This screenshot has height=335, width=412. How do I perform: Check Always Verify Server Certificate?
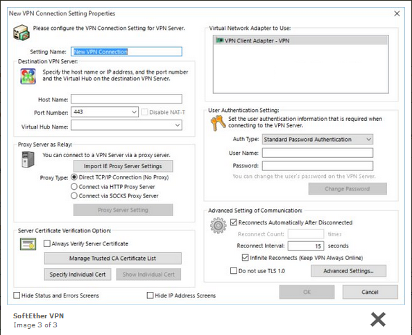pos(46,243)
